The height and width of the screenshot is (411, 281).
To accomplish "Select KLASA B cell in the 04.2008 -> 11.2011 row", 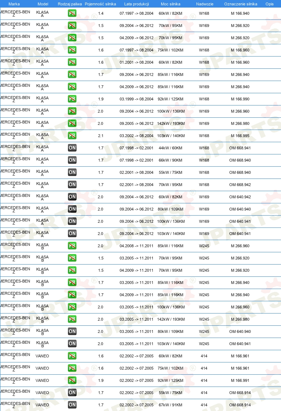I will 42,246.
